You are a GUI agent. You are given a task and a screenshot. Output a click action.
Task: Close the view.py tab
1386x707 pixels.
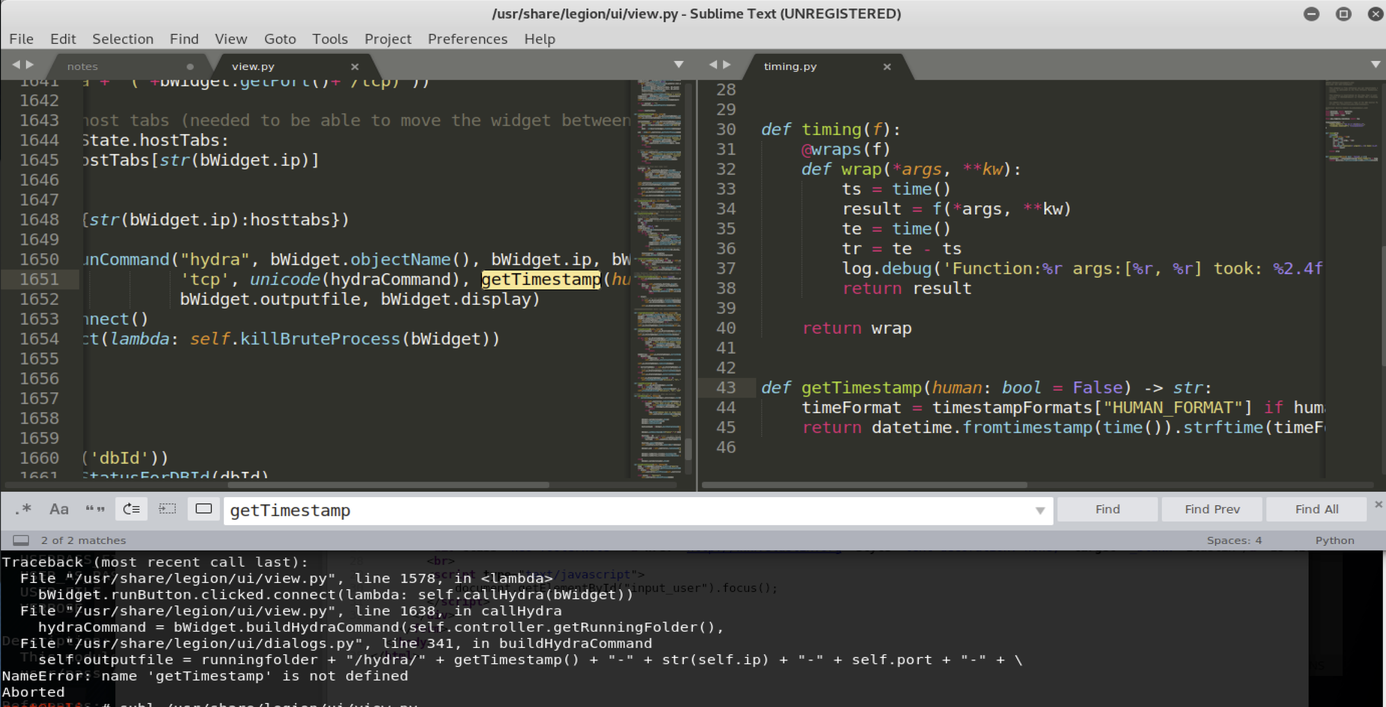click(354, 67)
